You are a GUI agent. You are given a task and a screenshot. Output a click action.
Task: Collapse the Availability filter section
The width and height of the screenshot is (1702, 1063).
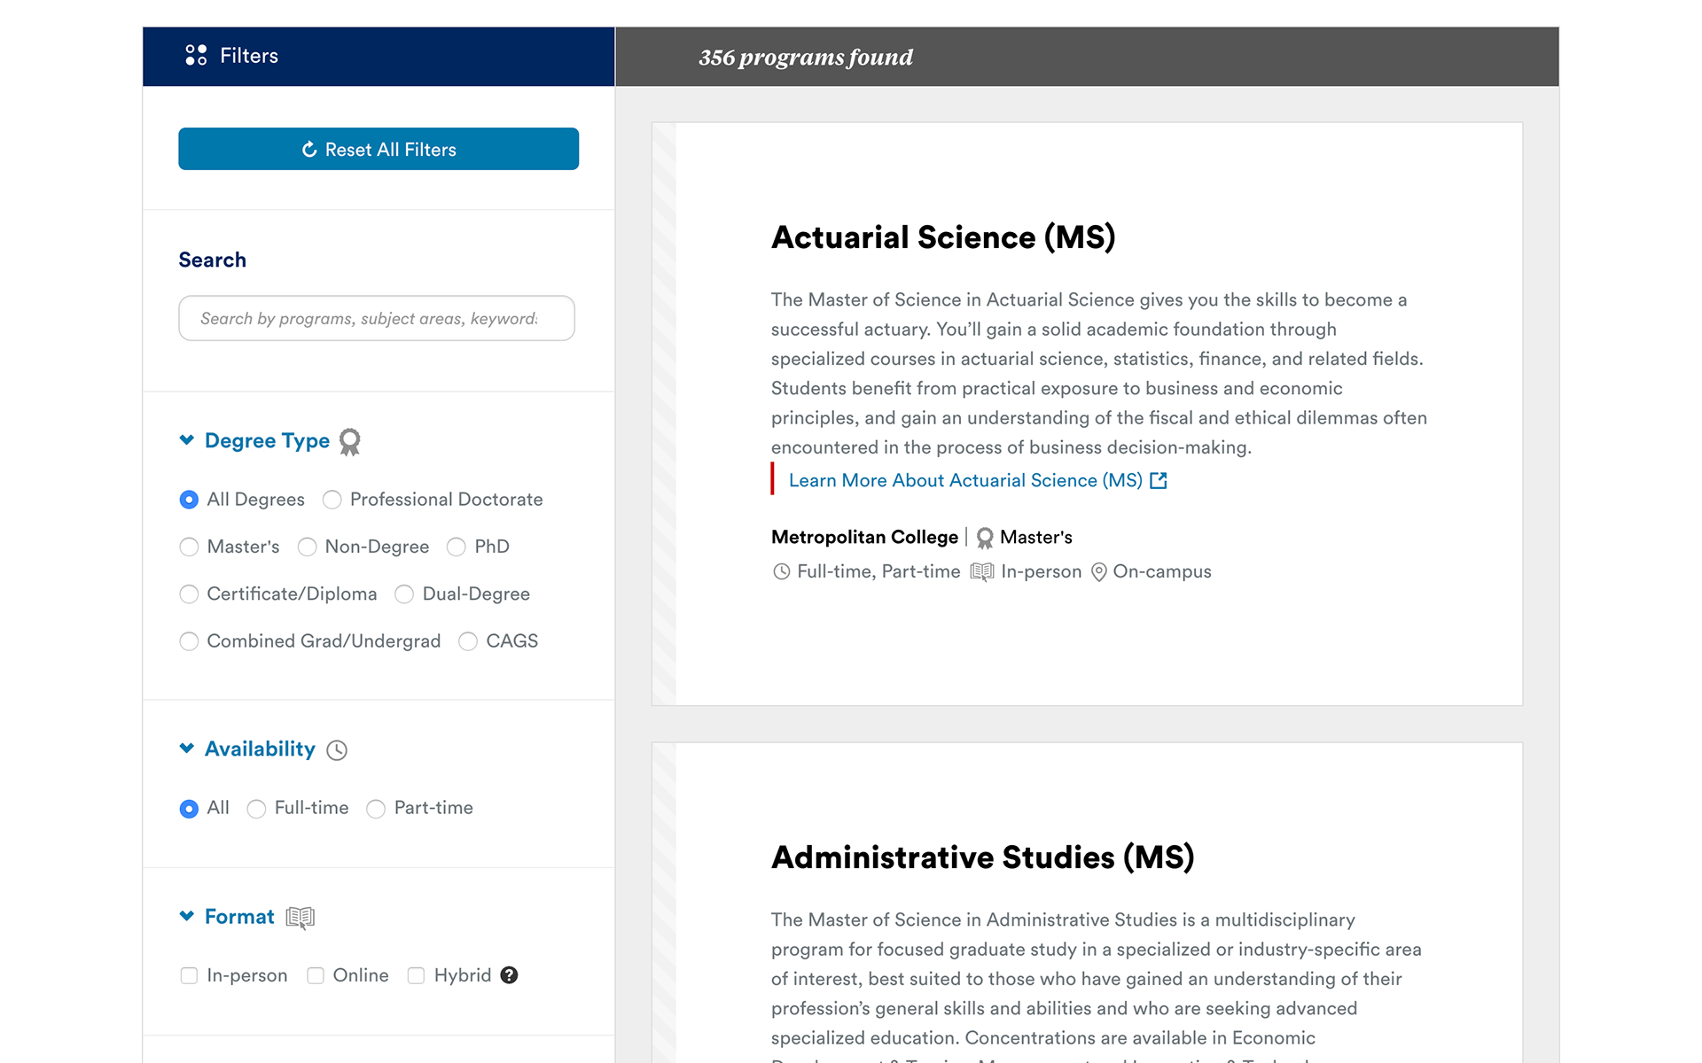186,749
